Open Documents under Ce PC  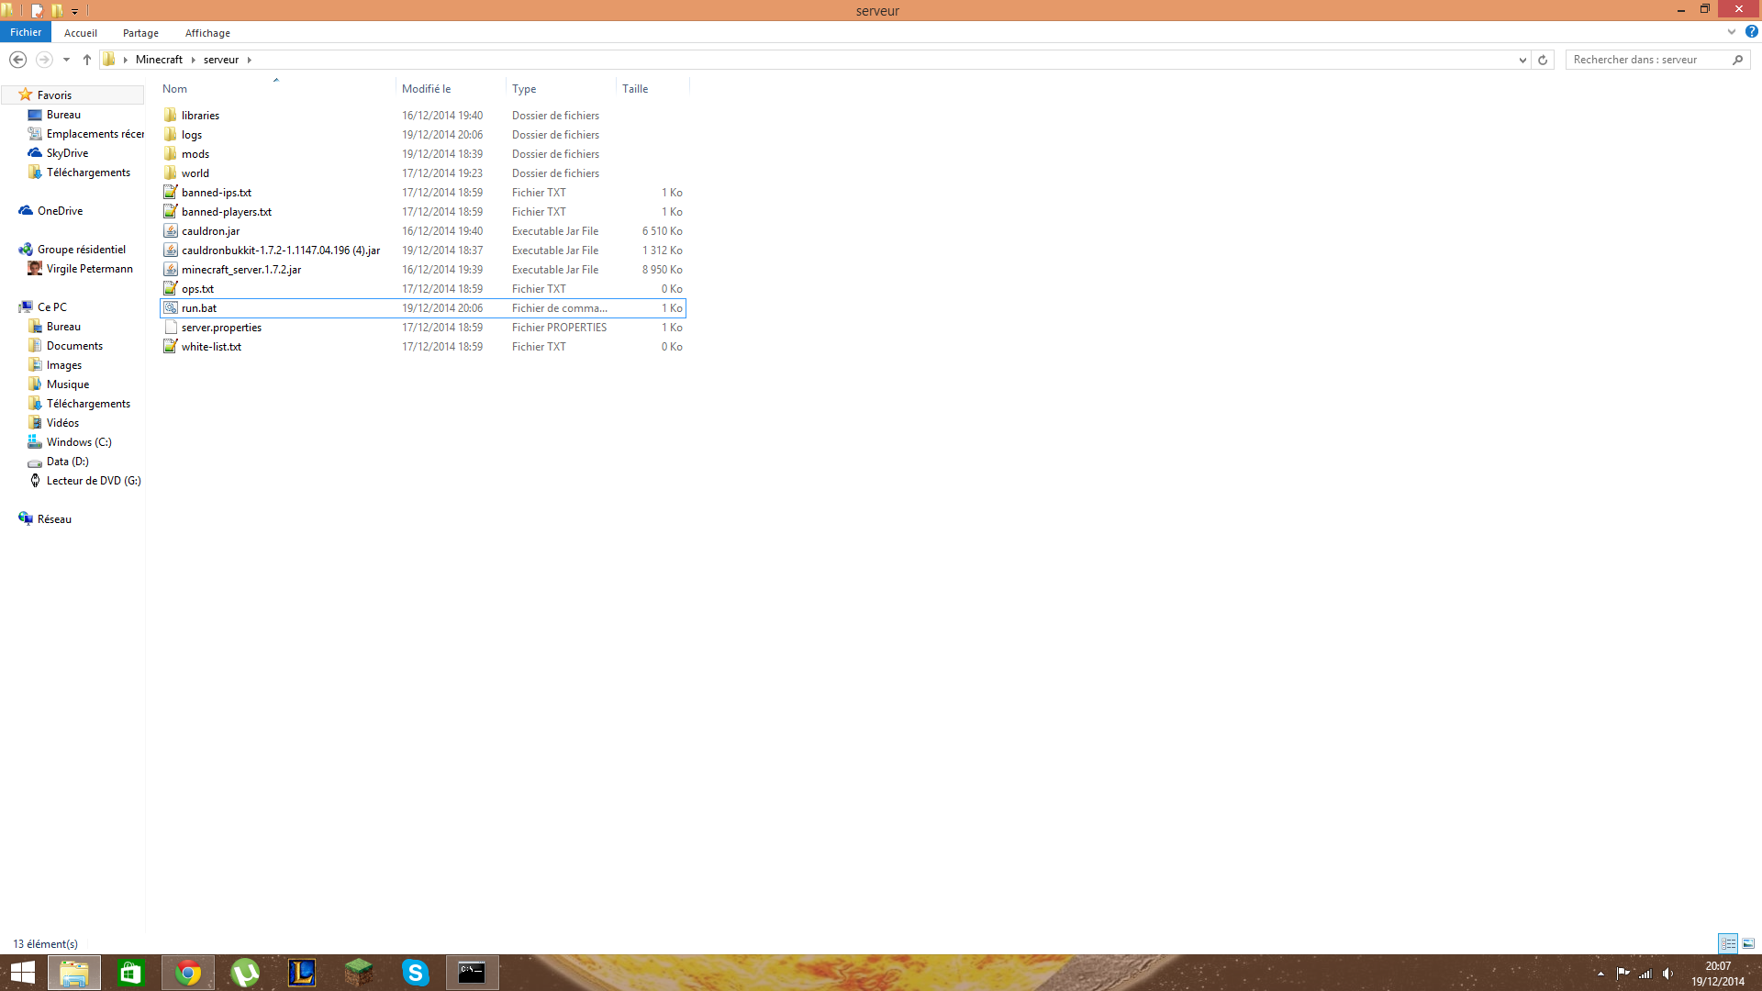tap(74, 346)
